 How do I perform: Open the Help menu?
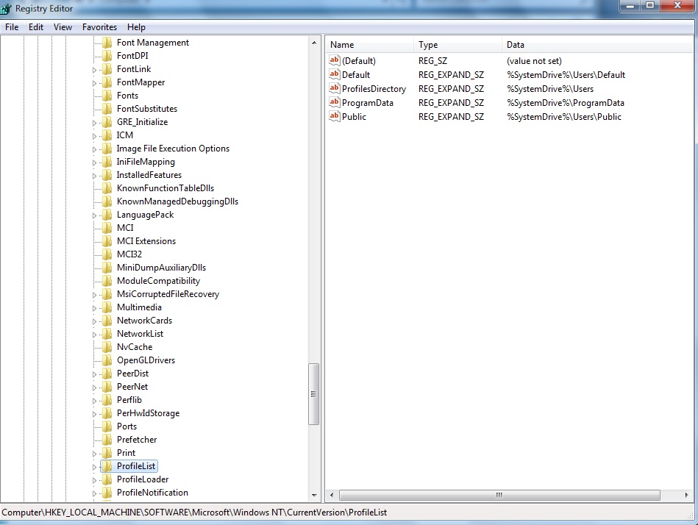point(136,27)
